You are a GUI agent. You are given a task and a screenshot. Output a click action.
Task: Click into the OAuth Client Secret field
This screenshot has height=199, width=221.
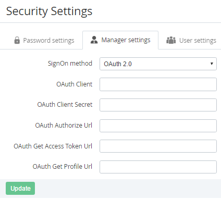[158, 105]
